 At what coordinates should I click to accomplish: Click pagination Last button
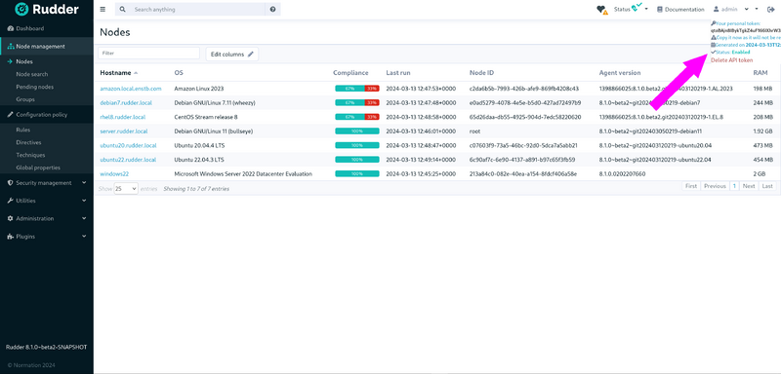click(x=767, y=186)
